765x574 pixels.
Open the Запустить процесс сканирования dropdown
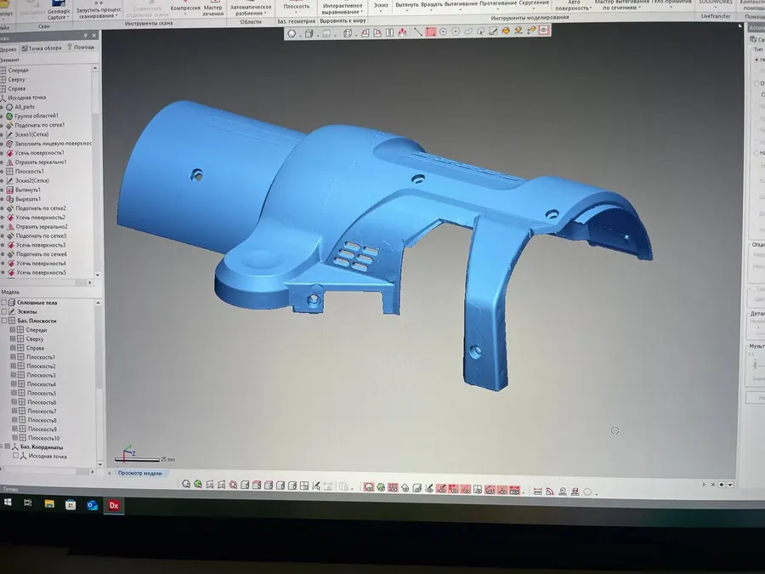tap(99, 13)
